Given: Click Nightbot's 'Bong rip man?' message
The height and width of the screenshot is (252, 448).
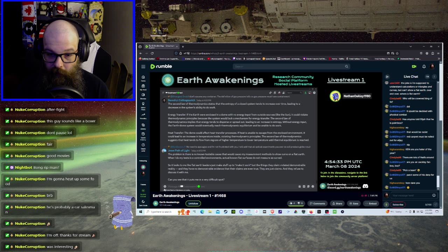Looking at the screenshot, I should (32, 167).
